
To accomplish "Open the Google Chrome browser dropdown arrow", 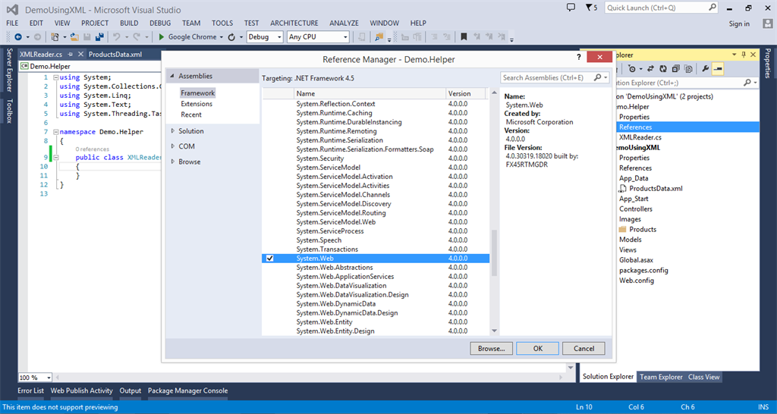I will [221, 37].
